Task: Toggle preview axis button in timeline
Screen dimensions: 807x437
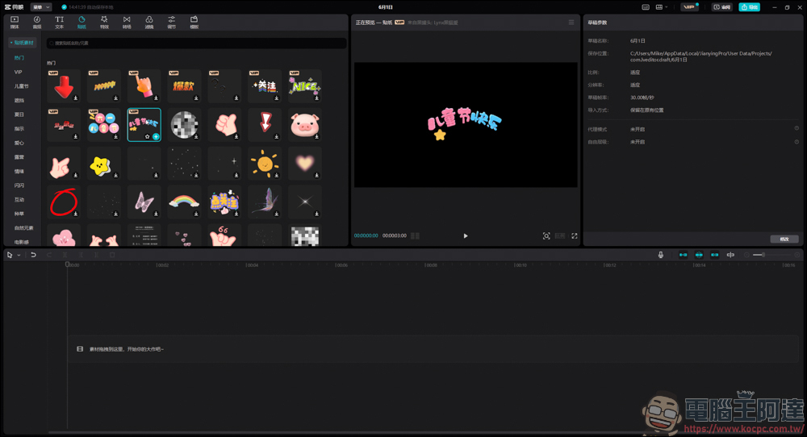Action: (730, 255)
